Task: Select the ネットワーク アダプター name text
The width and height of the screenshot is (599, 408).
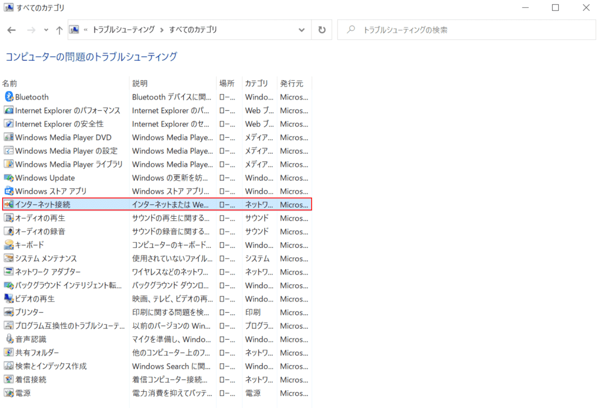Action: tap(48, 272)
